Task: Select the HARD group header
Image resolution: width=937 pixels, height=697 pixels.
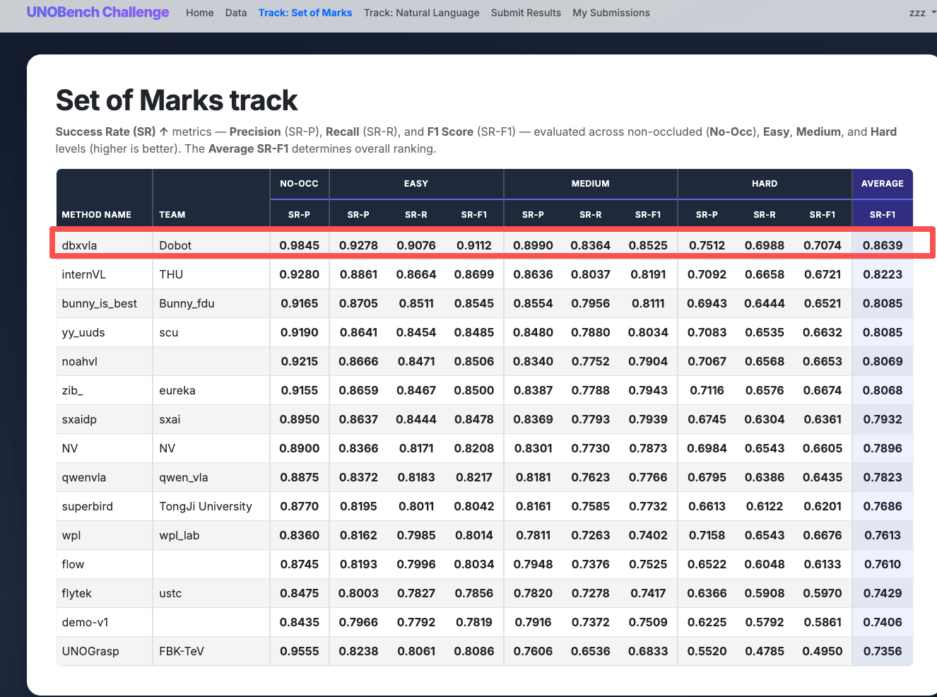Action: point(765,184)
